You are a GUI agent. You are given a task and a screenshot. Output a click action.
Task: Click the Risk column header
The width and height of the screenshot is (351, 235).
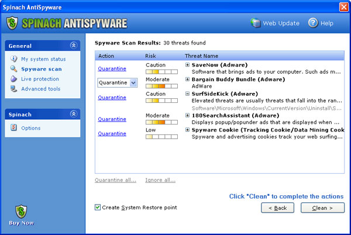pos(150,56)
